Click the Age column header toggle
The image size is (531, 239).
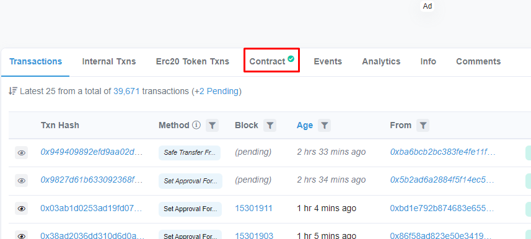coord(305,125)
